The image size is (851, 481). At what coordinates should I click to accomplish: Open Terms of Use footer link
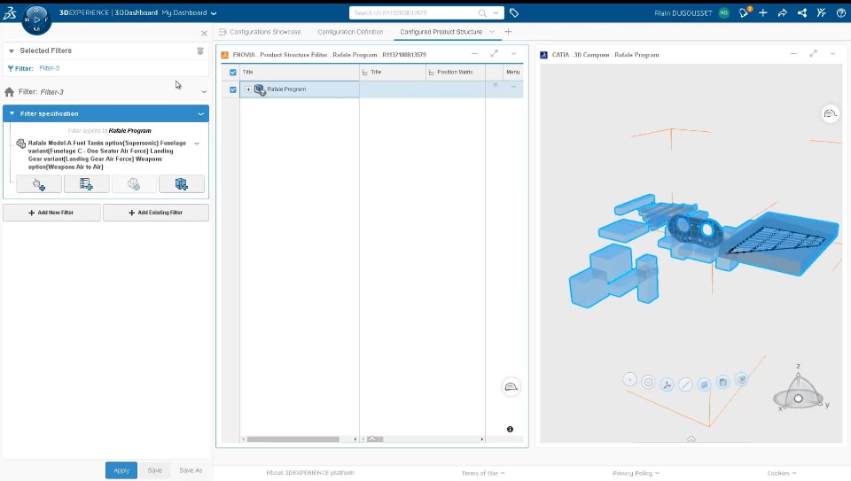[482, 473]
